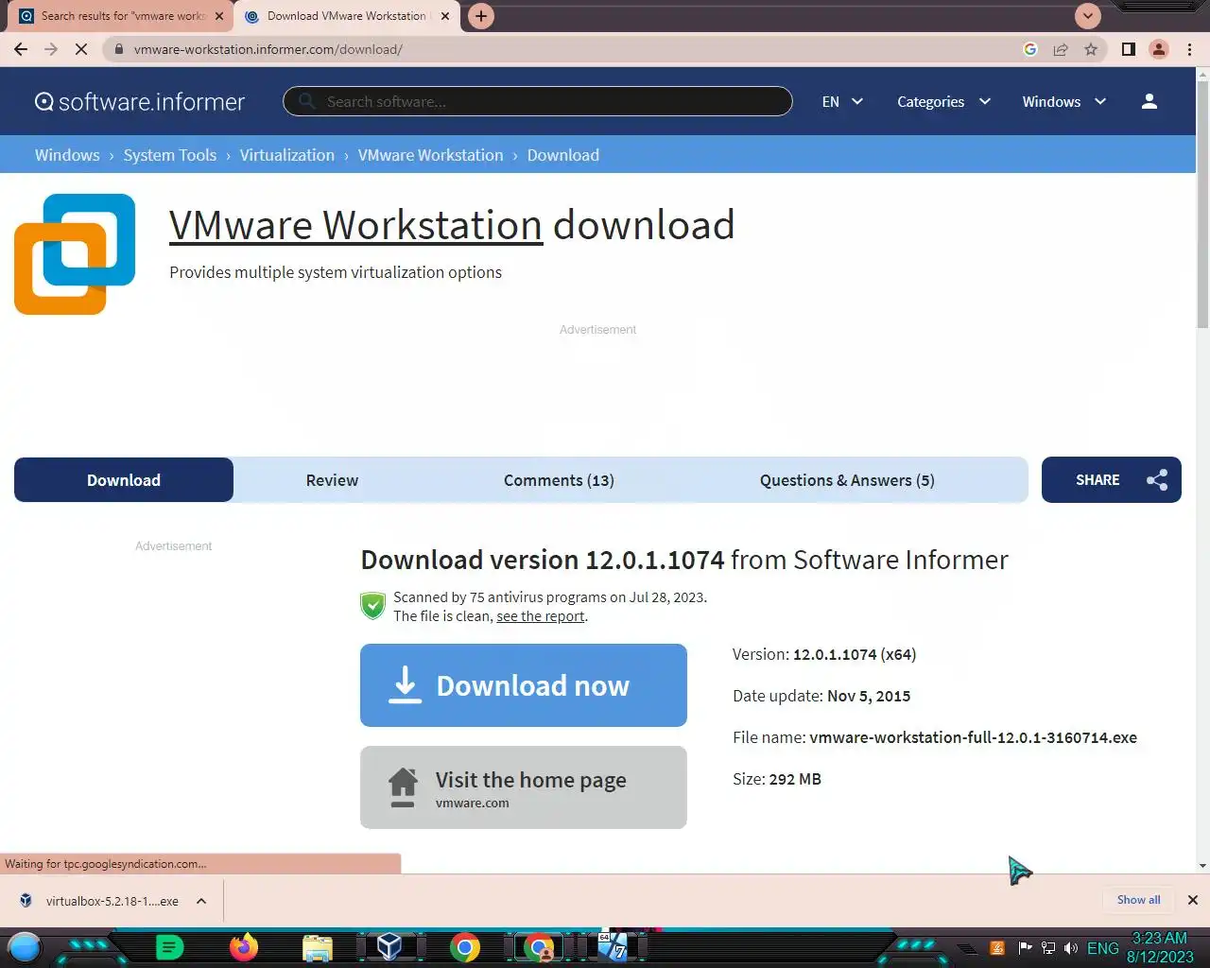Select the Download tab
Viewport: 1210px width, 968px height.
124,480
